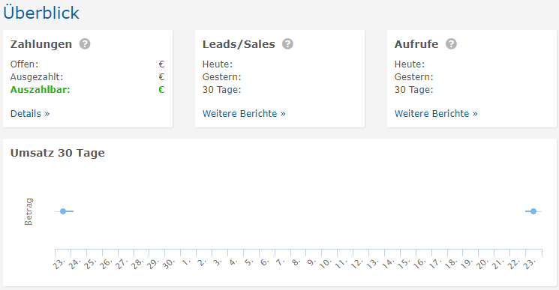The image size is (559, 290).
Task: Click the Offen row in Zahlungen
Action: coord(87,64)
